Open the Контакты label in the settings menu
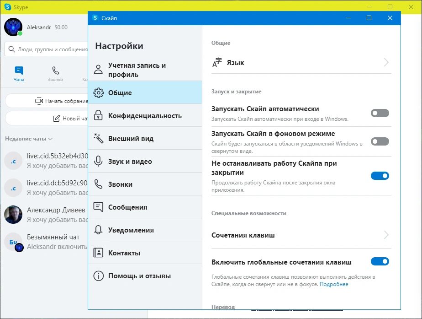 point(124,253)
